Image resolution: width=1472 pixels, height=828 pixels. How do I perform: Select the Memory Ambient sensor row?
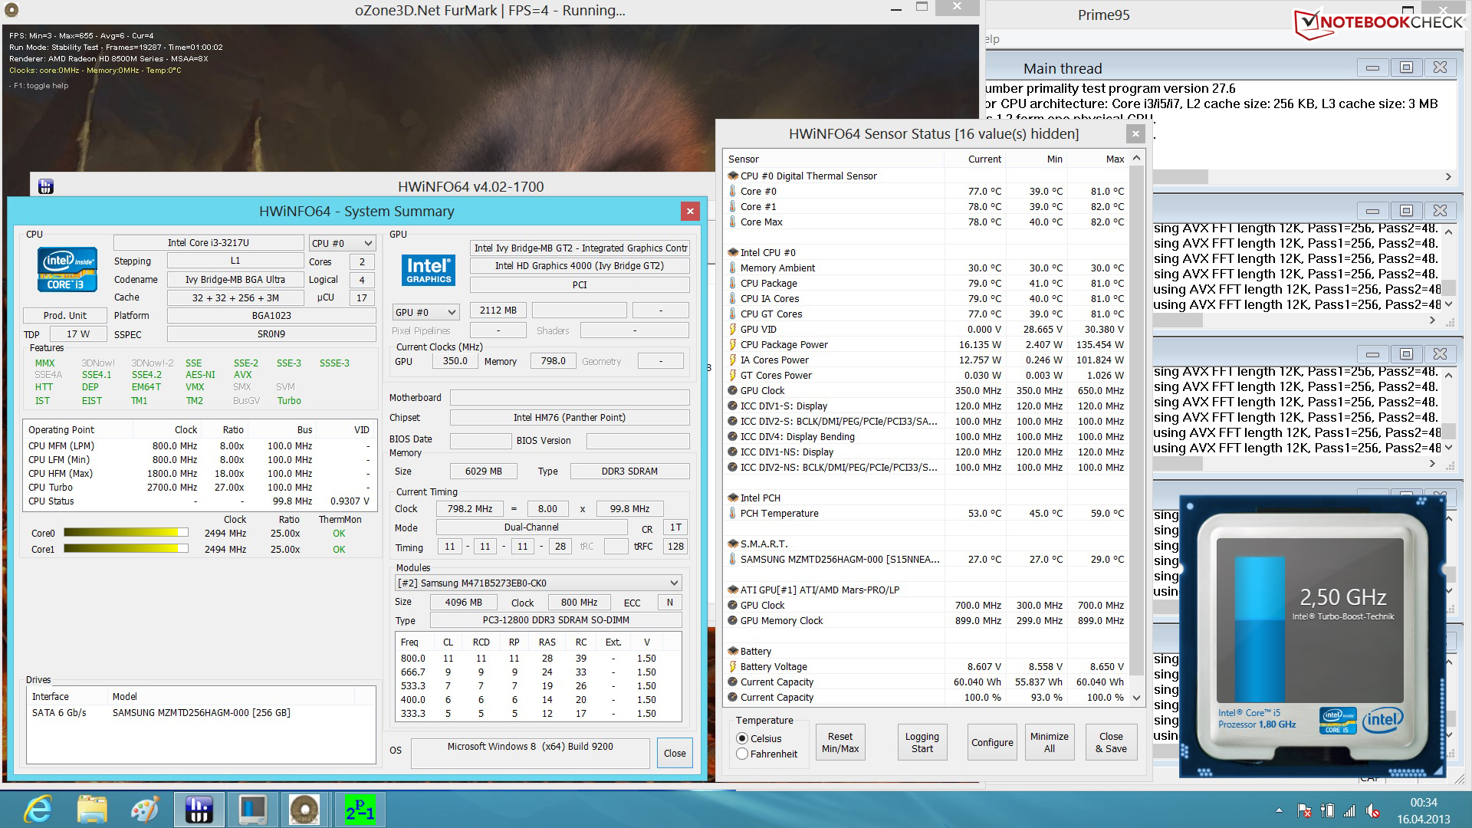point(926,268)
